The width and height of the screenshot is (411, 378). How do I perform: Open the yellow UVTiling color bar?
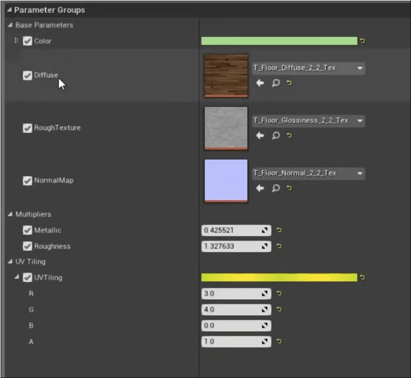(279, 277)
